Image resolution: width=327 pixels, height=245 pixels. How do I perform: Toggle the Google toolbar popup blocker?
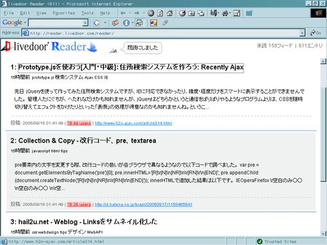tap(139, 23)
